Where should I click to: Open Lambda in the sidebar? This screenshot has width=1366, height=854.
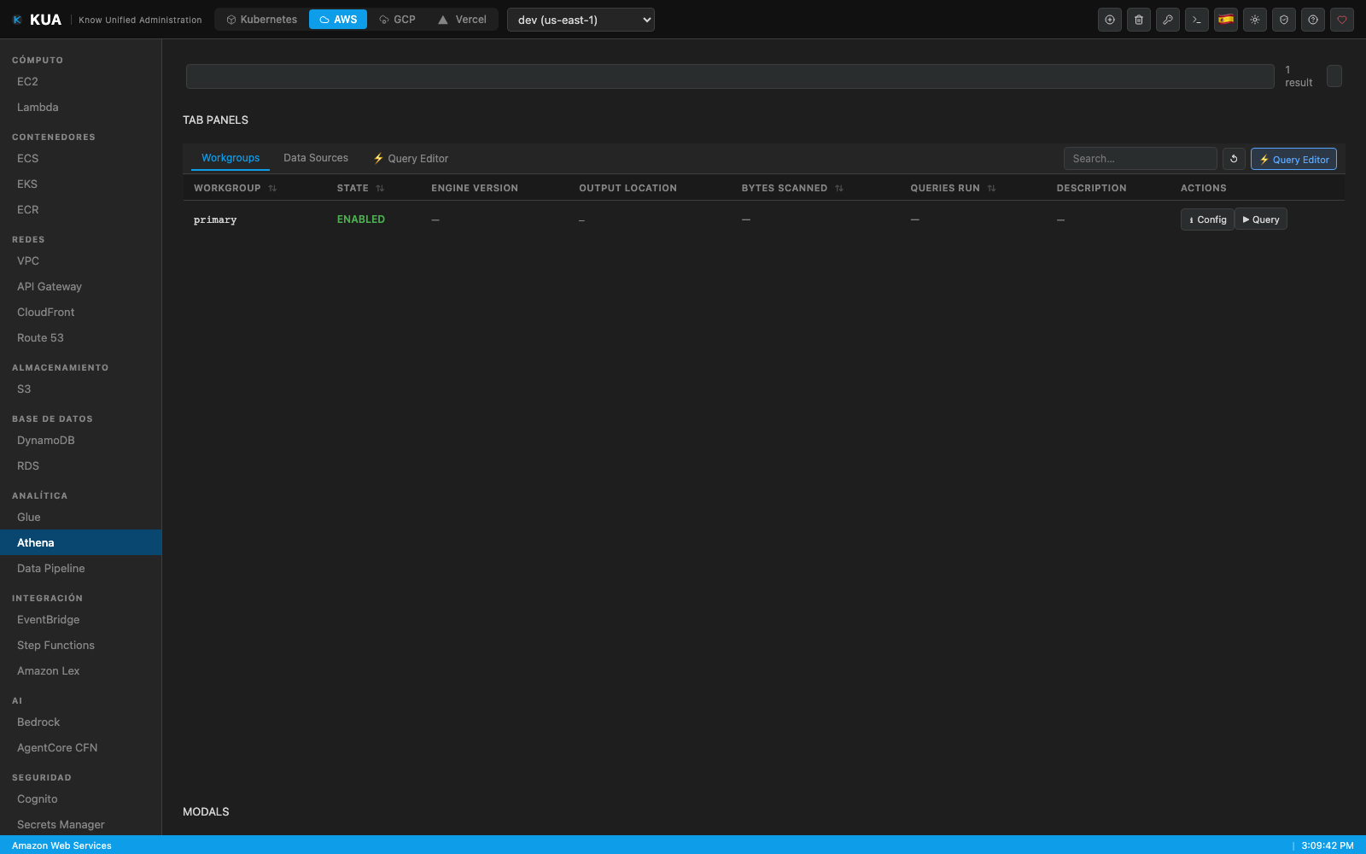tap(81, 108)
